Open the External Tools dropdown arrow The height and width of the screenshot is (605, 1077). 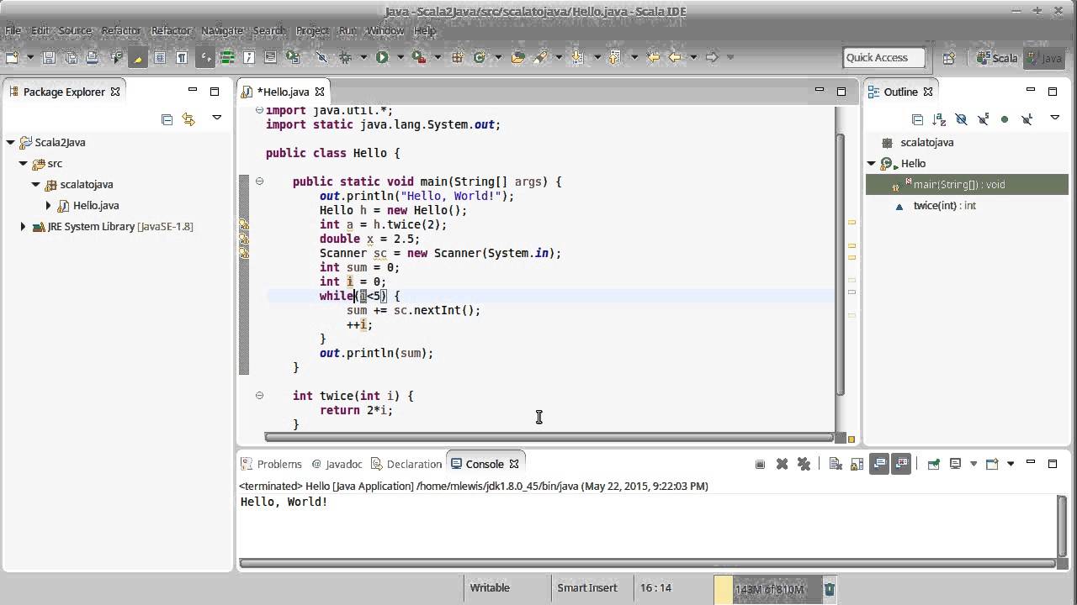[x=437, y=57]
